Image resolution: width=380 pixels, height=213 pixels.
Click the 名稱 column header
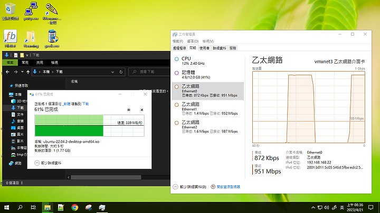[x=74, y=82]
